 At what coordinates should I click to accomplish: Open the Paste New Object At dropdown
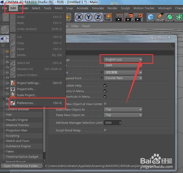(x=123, y=115)
